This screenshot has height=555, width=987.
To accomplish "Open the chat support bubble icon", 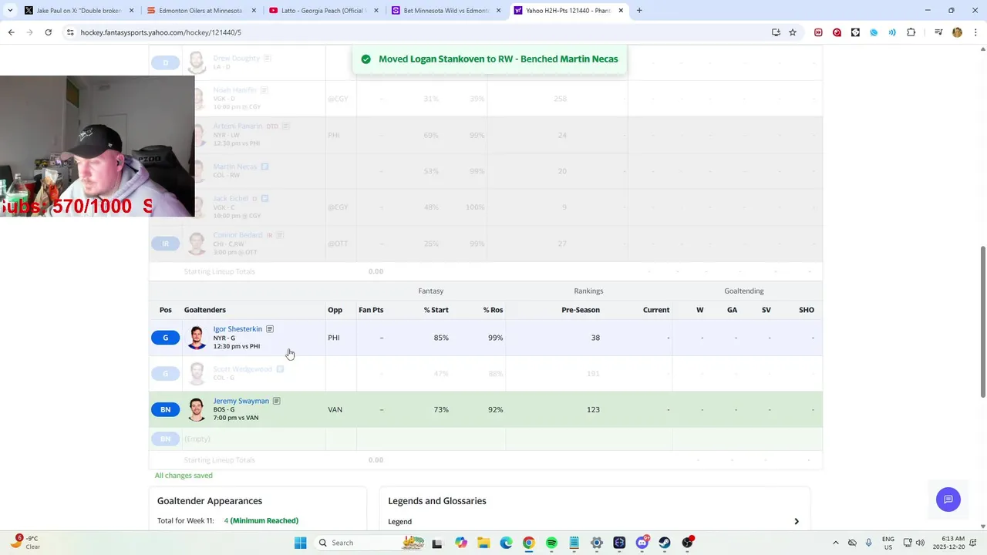I will pyautogui.click(x=948, y=499).
